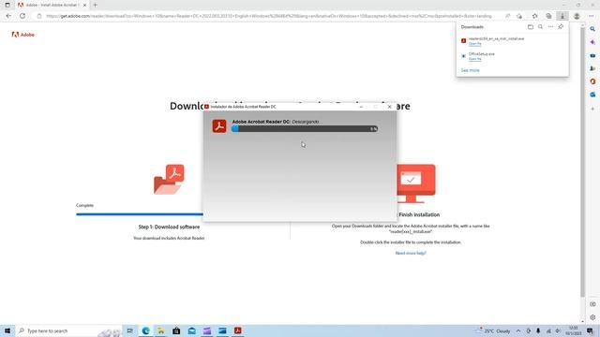Click the get.adobe.com address bar
Screen dimensions: 600x337
(x=268, y=16)
